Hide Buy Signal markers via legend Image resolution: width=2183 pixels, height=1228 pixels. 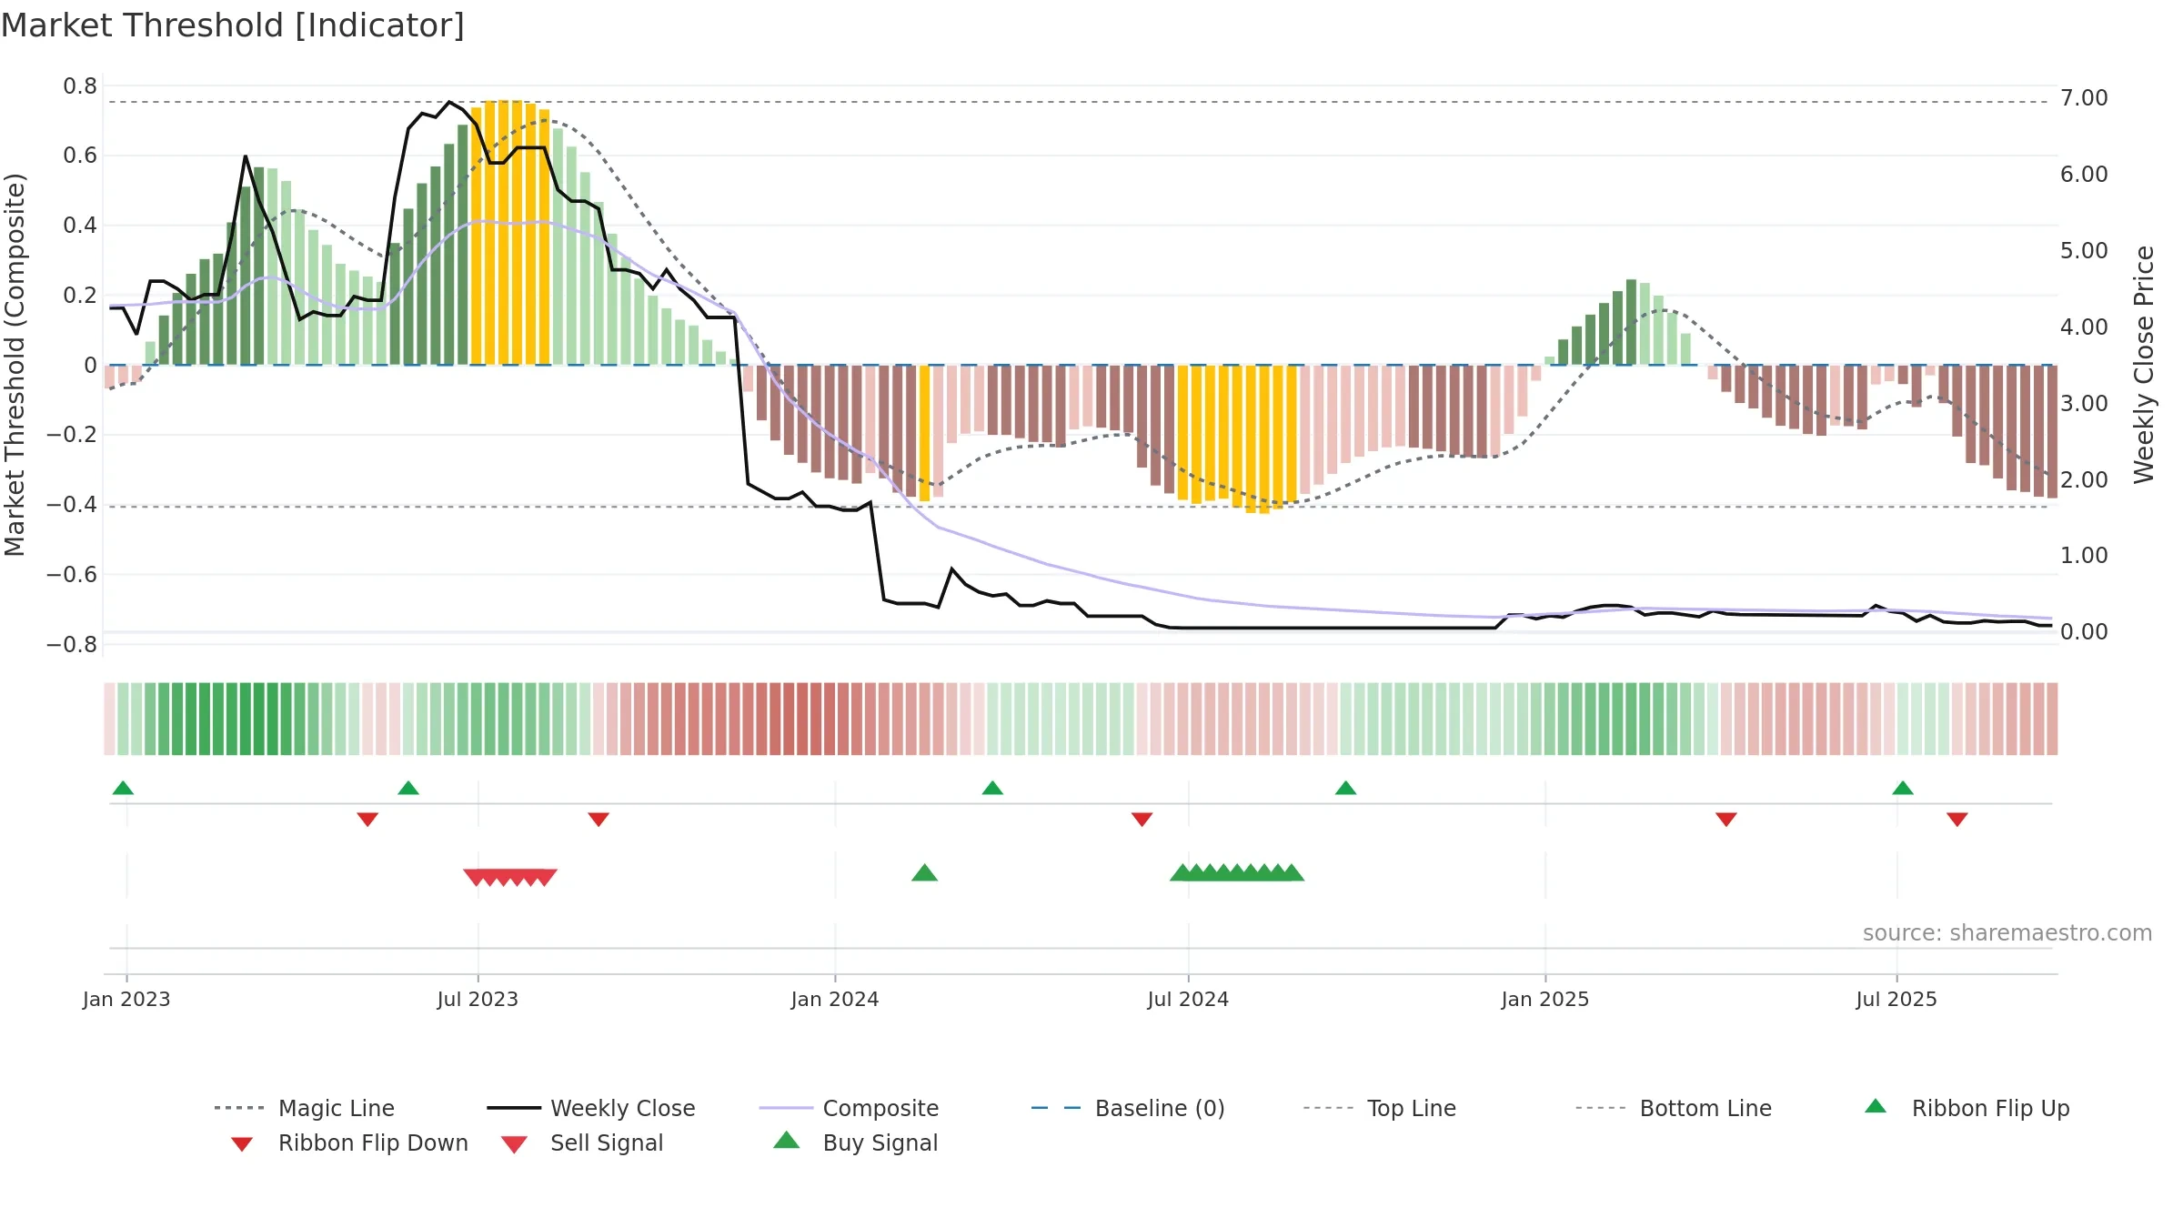855,1142
